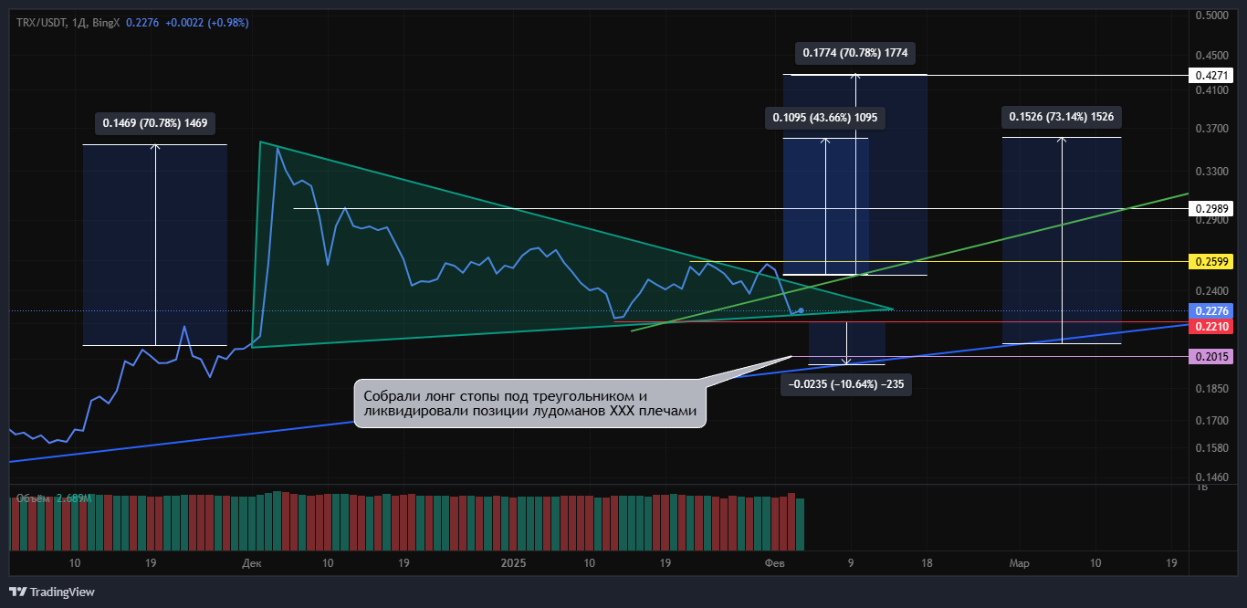Viewport: 1247px width, 608px height.
Task: Select the 0.1469 (70.78%) 1469 measurement label
Action: [x=157, y=122]
